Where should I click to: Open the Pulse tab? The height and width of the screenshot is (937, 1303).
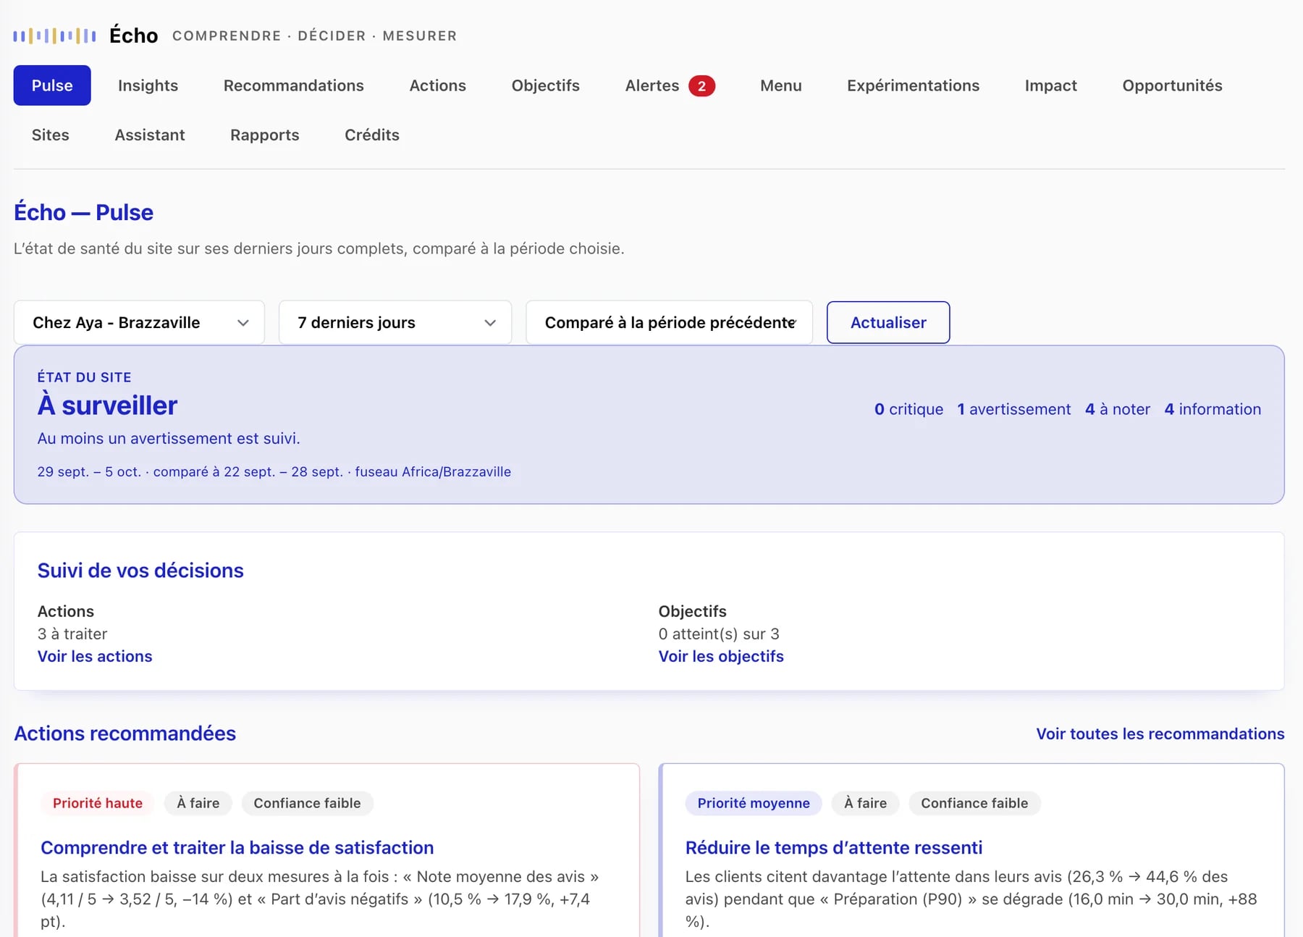[52, 85]
